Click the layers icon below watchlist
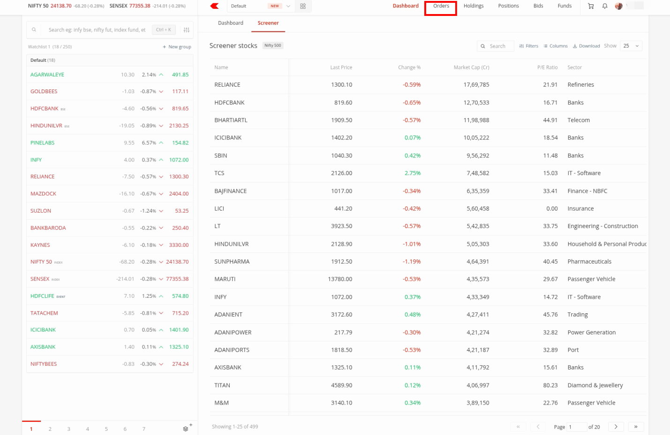The height and width of the screenshot is (435, 670). click(x=186, y=428)
